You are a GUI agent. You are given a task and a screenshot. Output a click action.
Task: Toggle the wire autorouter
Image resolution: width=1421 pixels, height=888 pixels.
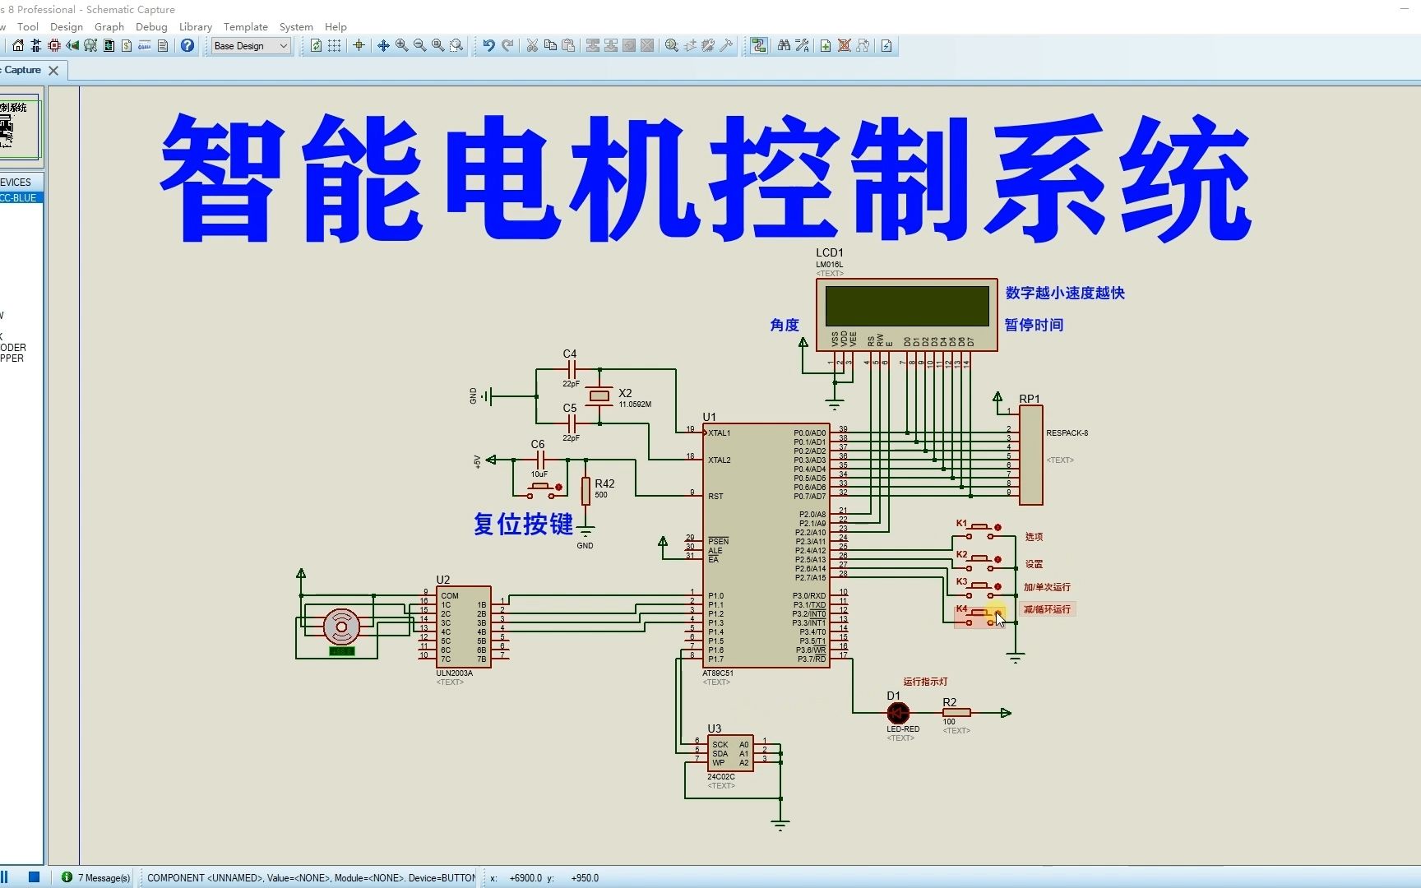(758, 46)
